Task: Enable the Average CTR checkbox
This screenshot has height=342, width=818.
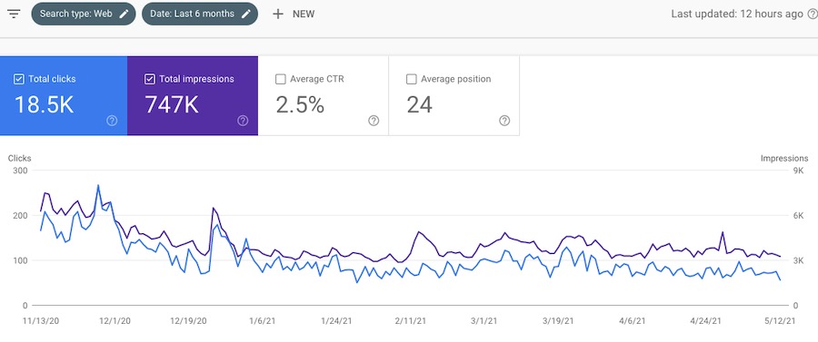Action: (280, 79)
